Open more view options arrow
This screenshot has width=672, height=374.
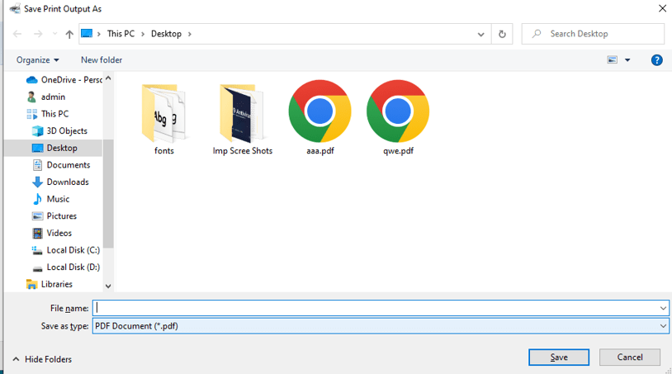[x=627, y=60]
